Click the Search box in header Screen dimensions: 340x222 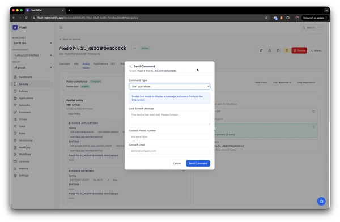point(312,28)
